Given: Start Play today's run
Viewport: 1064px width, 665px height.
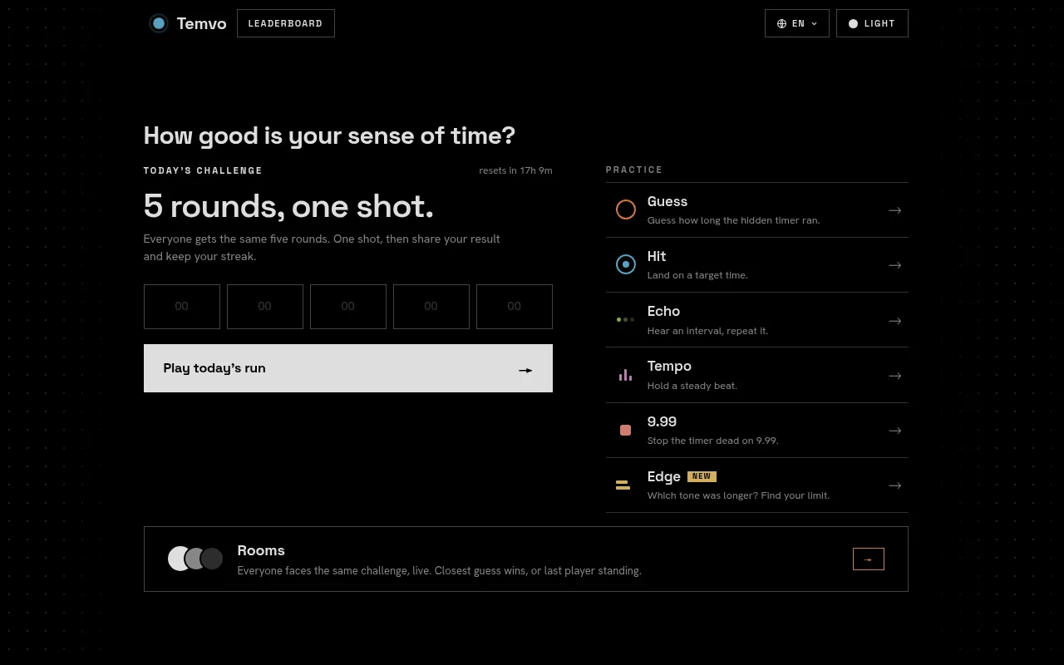Looking at the screenshot, I should (348, 368).
